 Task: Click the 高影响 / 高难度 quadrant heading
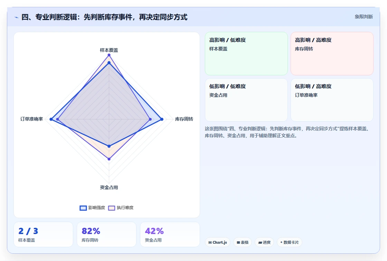313,40
